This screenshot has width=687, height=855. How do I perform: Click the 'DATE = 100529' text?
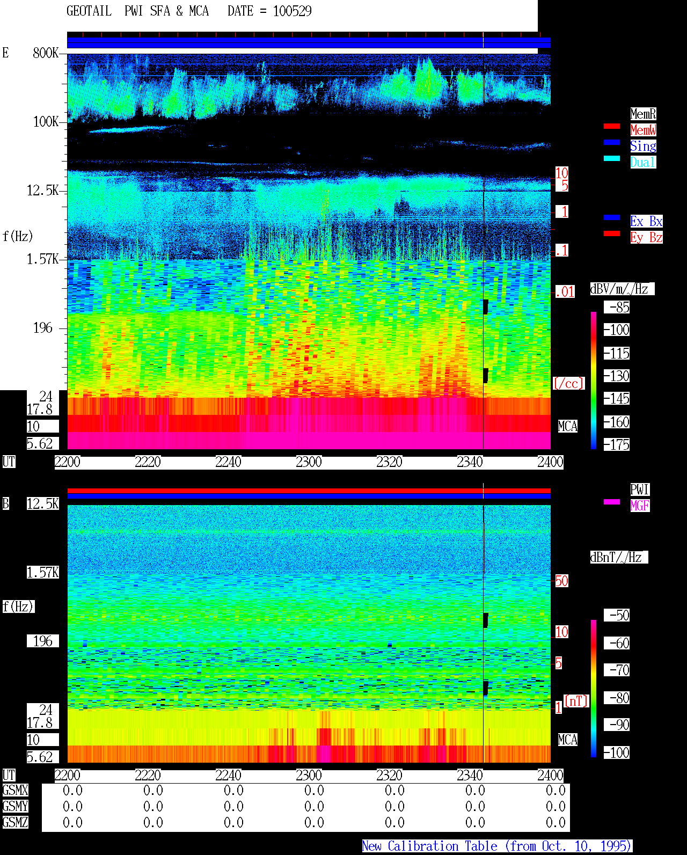click(x=269, y=11)
